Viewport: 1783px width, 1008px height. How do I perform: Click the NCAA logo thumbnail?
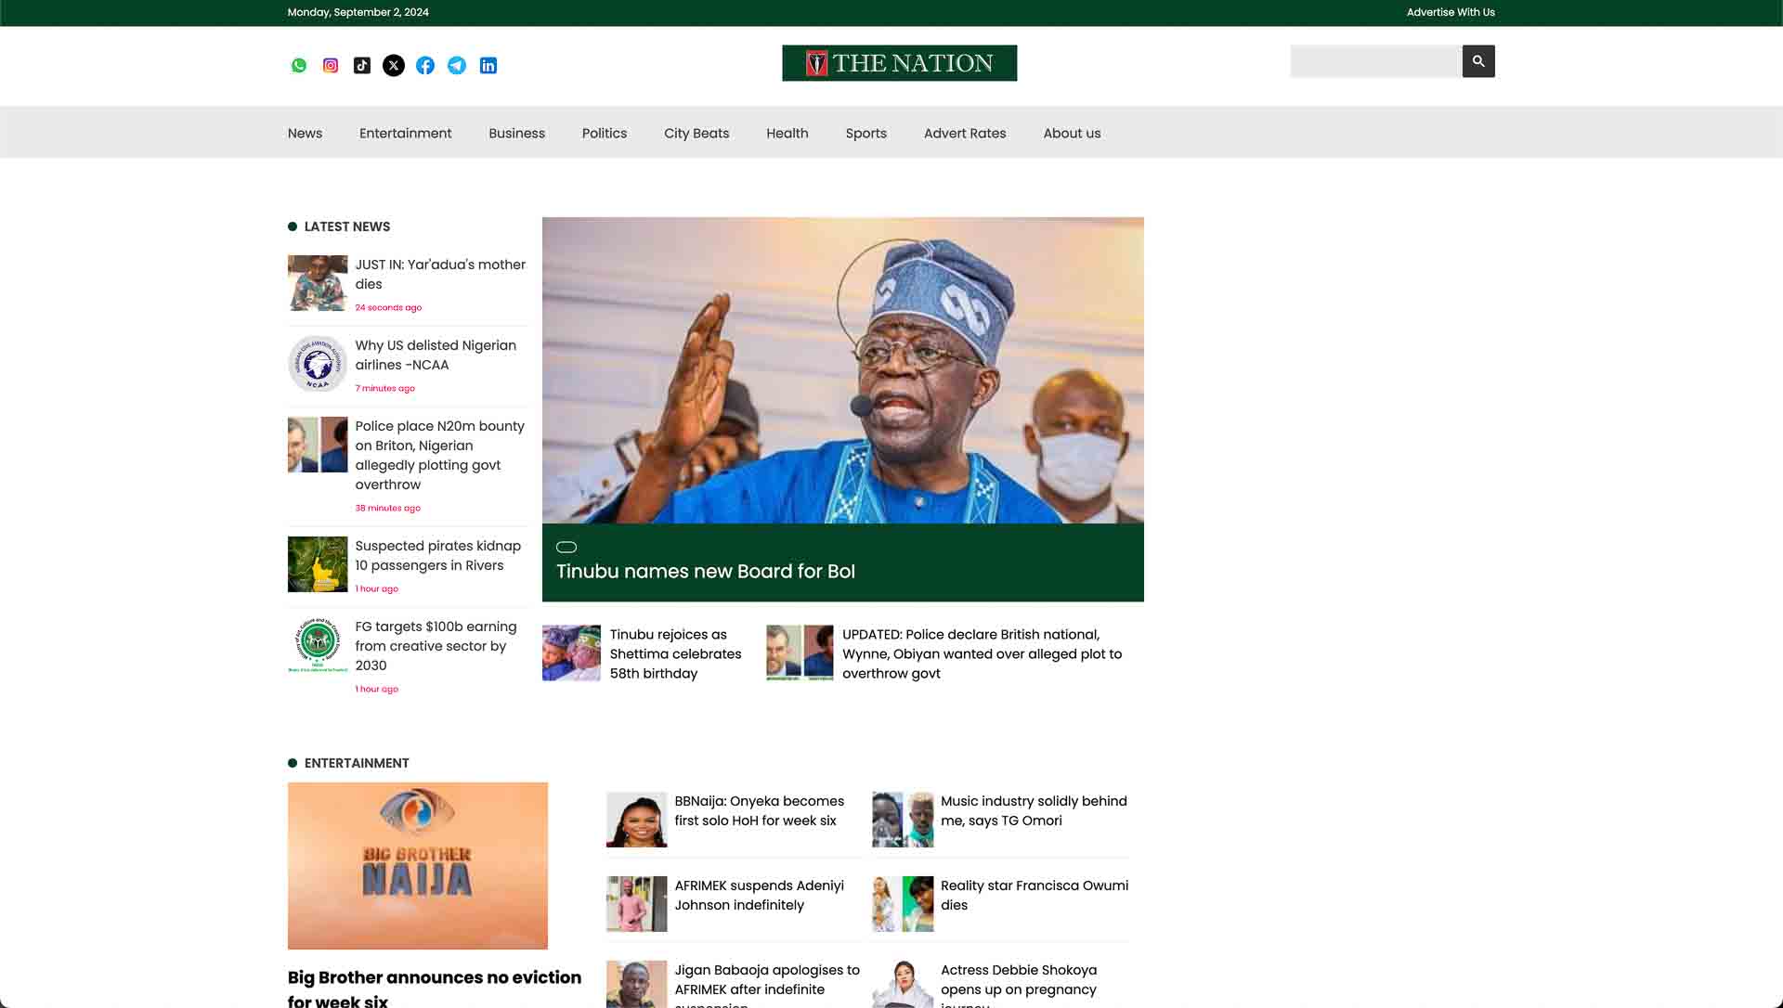pos(318,364)
